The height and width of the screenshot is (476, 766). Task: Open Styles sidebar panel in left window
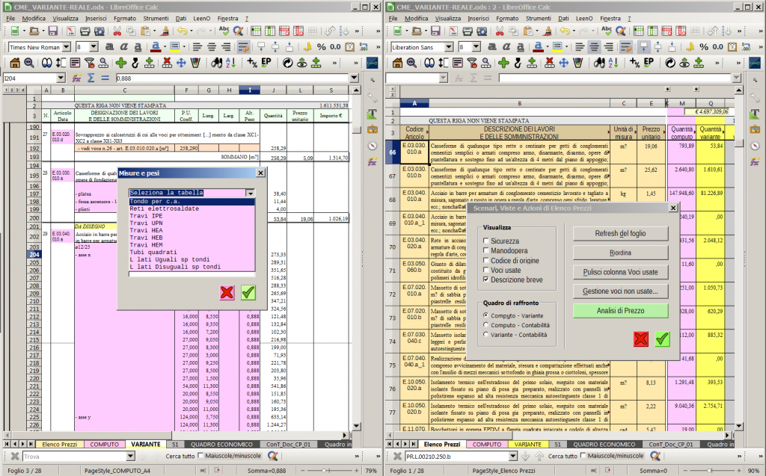pyautogui.click(x=373, y=114)
